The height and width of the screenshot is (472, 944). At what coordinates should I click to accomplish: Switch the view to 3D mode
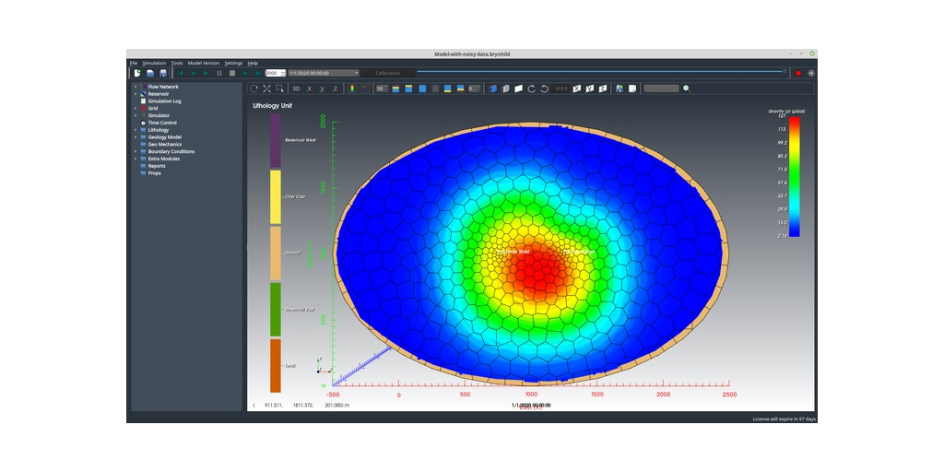296,88
